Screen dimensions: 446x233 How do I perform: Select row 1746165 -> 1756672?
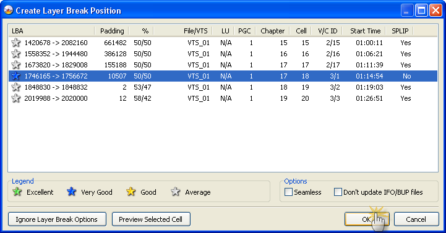(223, 76)
